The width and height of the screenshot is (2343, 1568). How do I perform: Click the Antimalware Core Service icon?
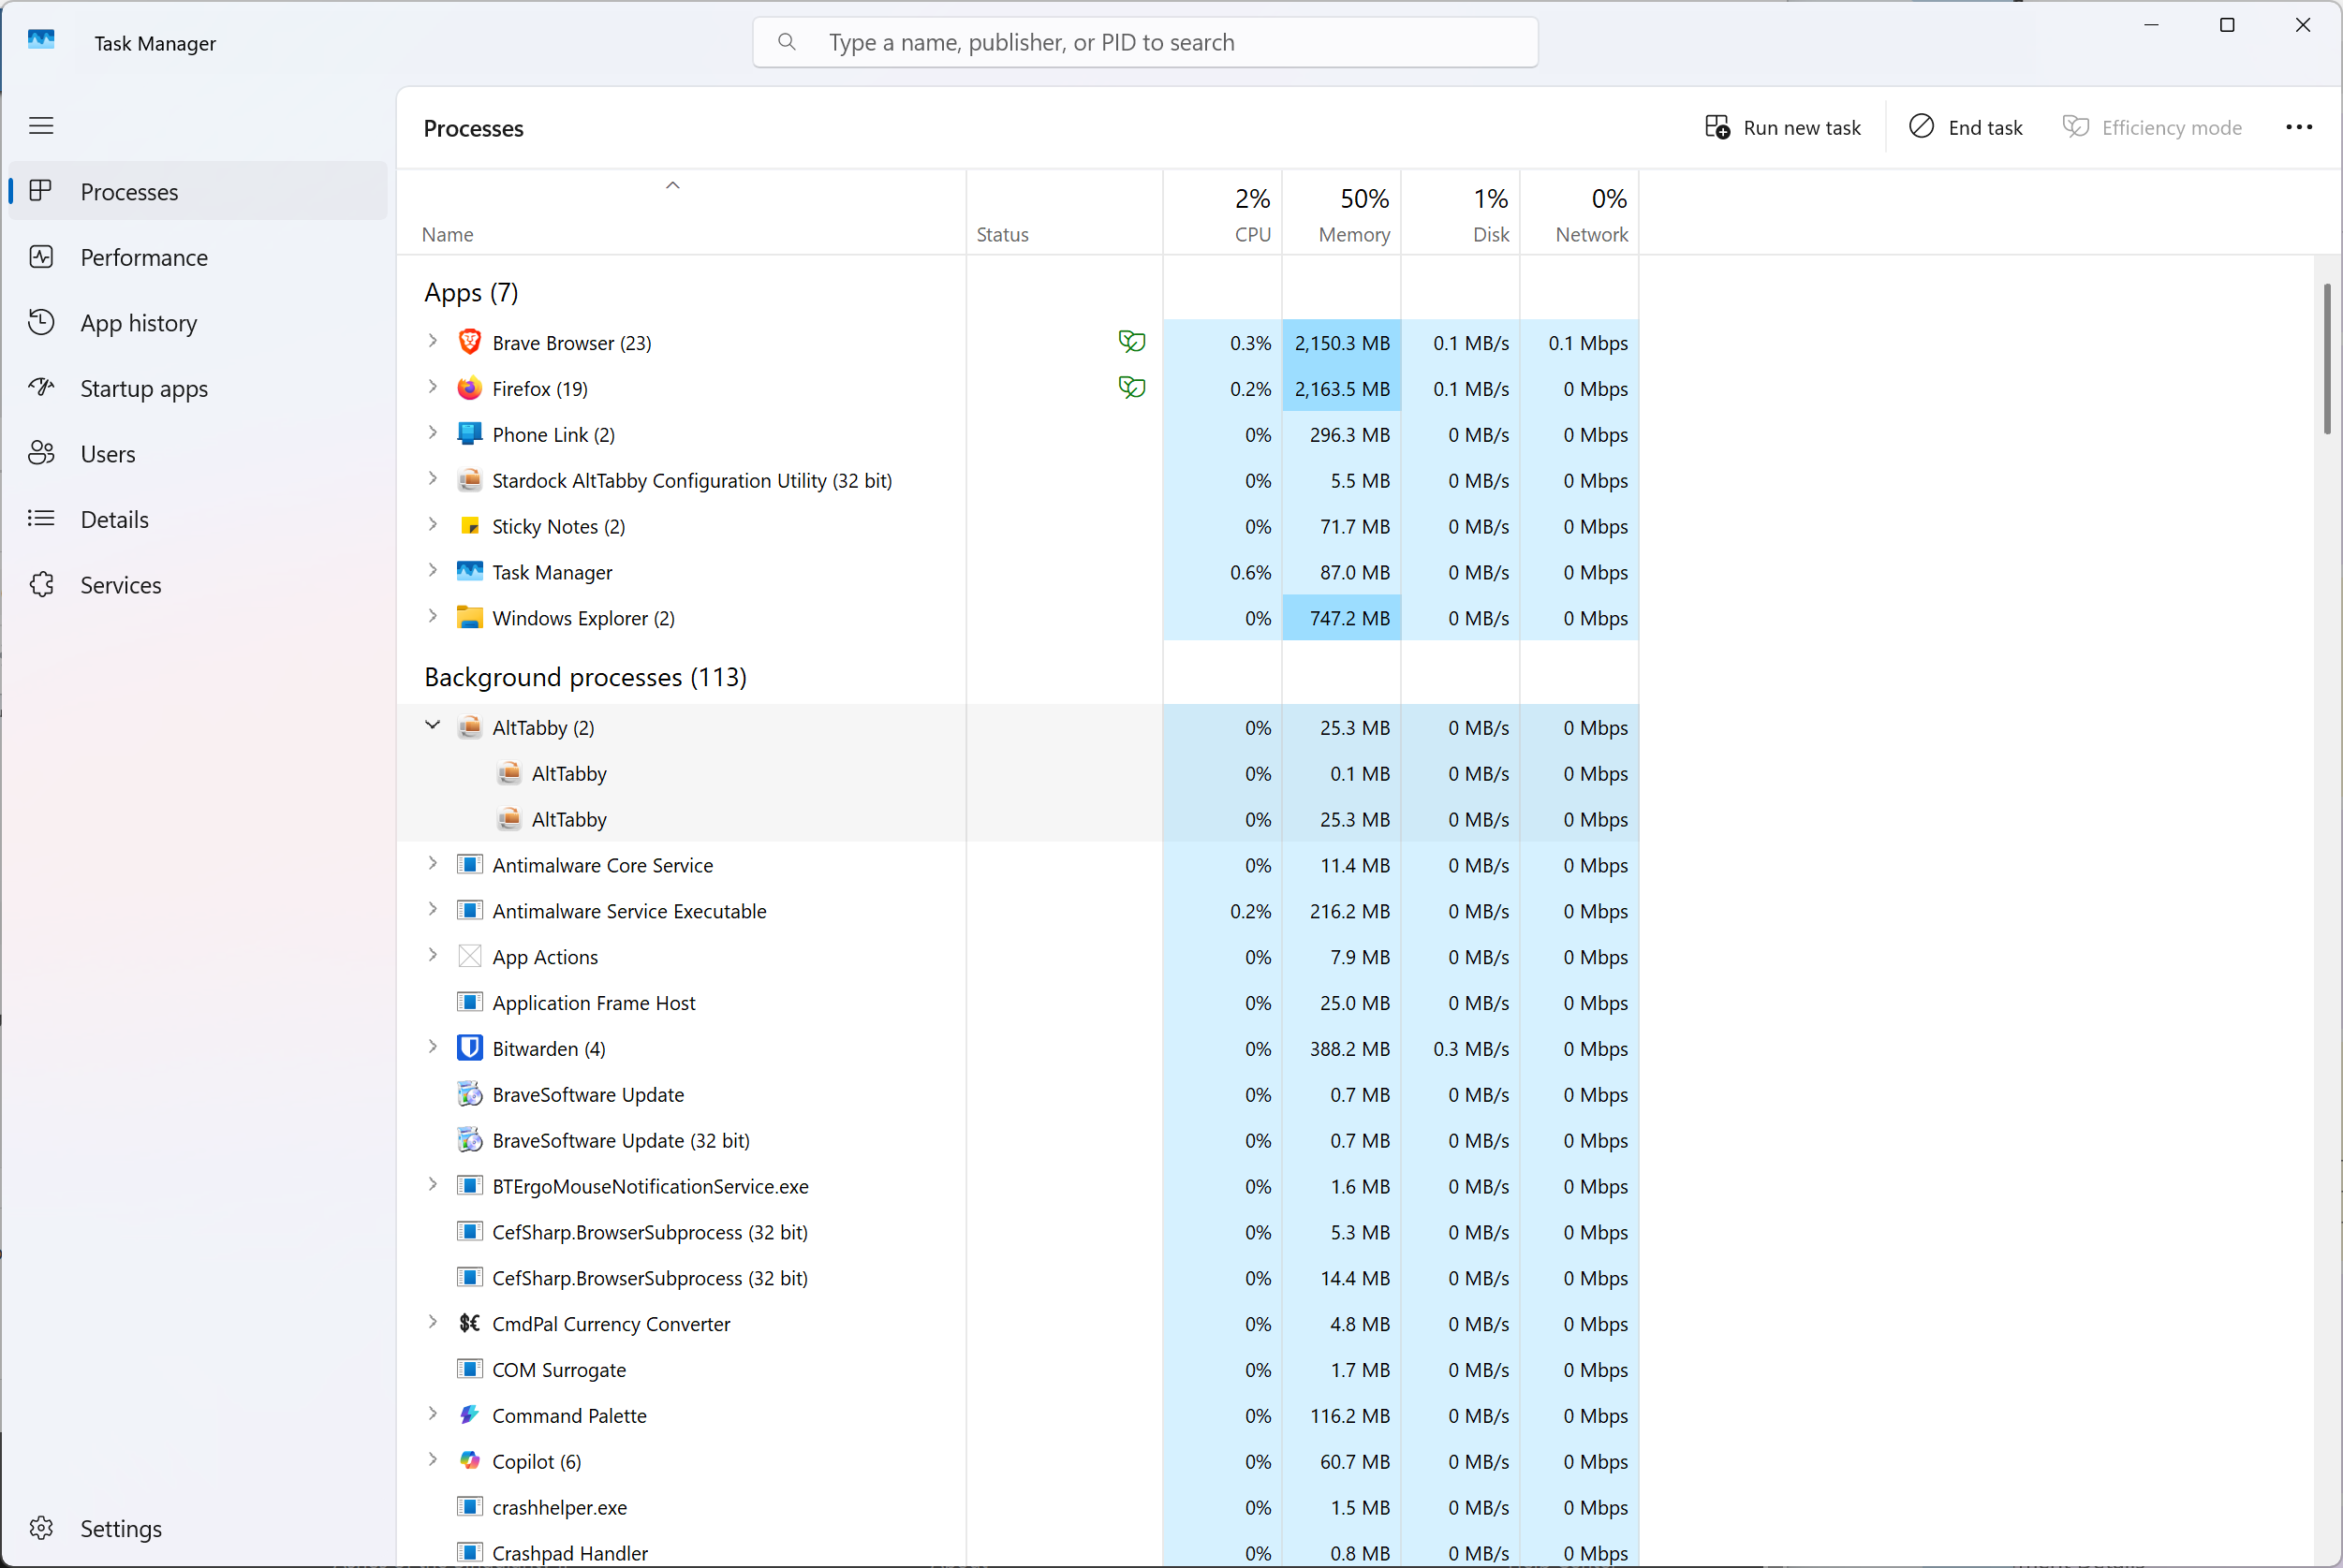coord(469,865)
